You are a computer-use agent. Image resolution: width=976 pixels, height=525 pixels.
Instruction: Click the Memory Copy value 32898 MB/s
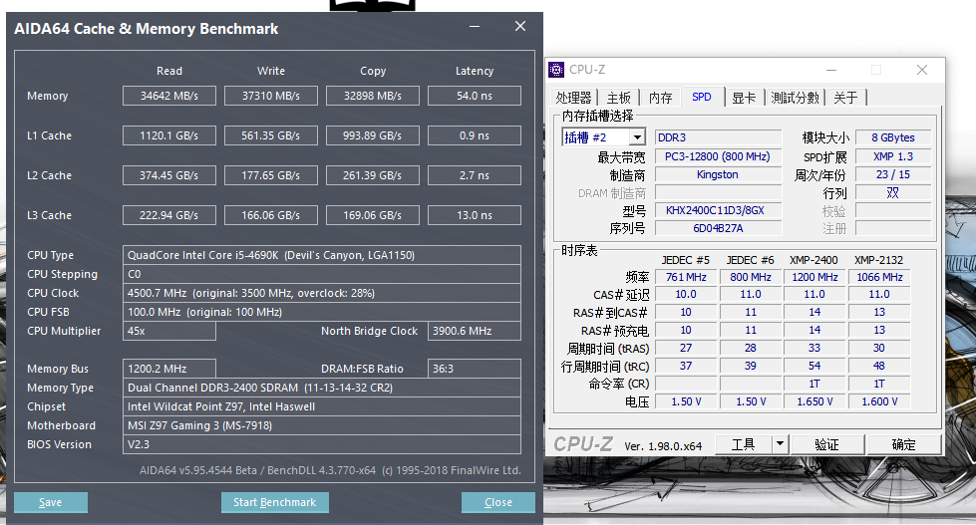pos(373,96)
